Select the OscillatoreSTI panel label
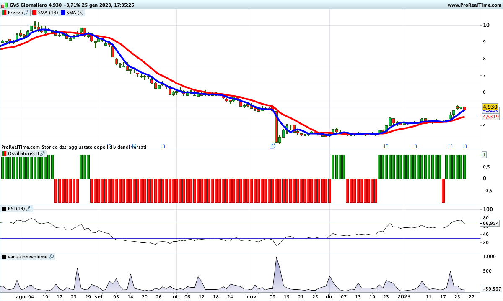 coord(23,154)
